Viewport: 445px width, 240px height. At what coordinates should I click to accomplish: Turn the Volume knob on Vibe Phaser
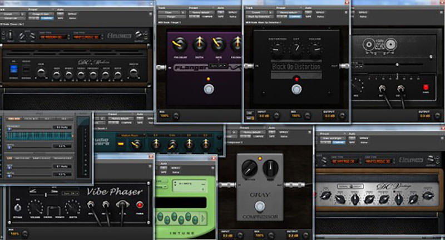pos(35,208)
